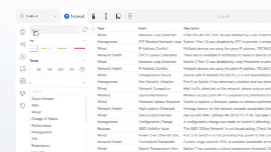The height and width of the screenshot is (152, 271).
Task: Open the Connect EV station application icon
Action: pyautogui.click(x=130, y=16)
